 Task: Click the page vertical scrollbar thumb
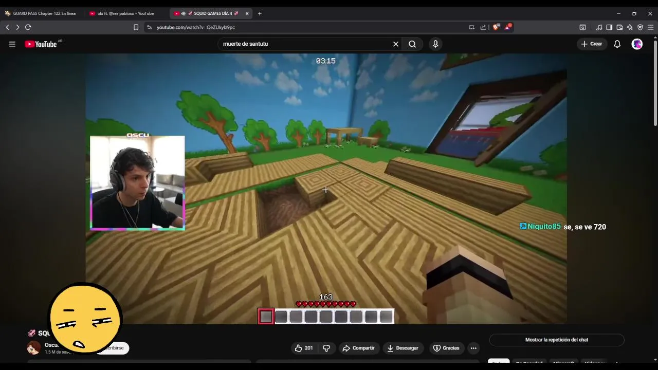pyautogui.click(x=655, y=82)
